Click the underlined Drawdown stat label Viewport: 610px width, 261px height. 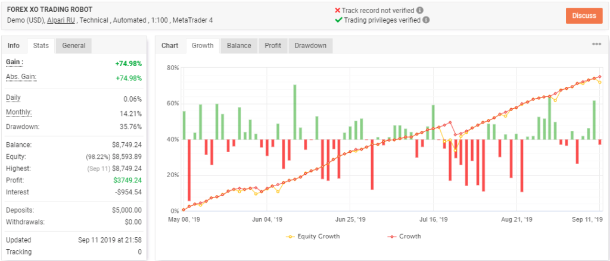(x=22, y=126)
